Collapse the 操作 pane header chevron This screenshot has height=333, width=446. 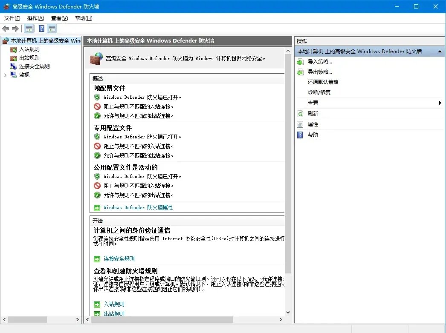(x=440, y=51)
